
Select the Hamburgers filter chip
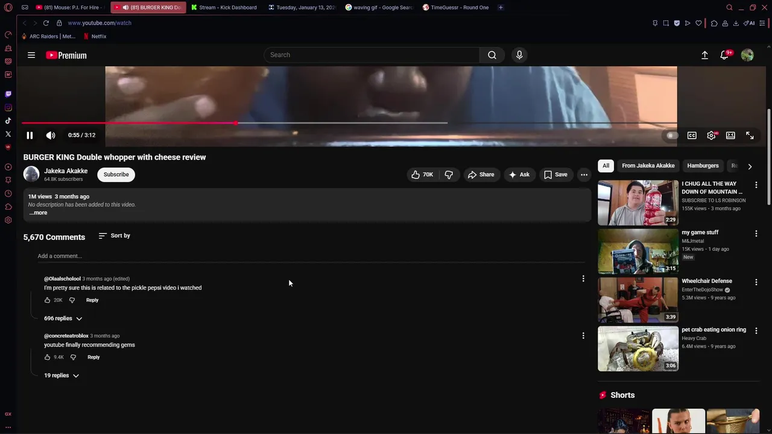(703, 166)
